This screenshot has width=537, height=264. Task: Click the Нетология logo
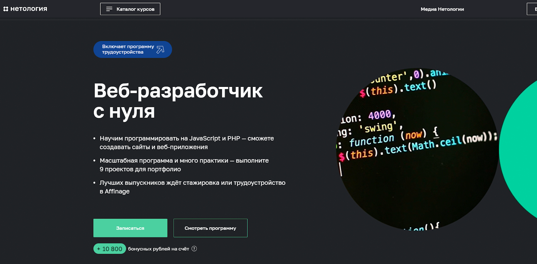(25, 9)
